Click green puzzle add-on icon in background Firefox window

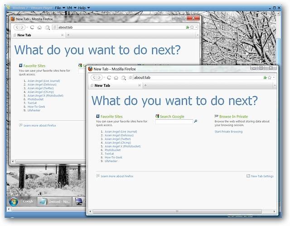click(x=187, y=27)
